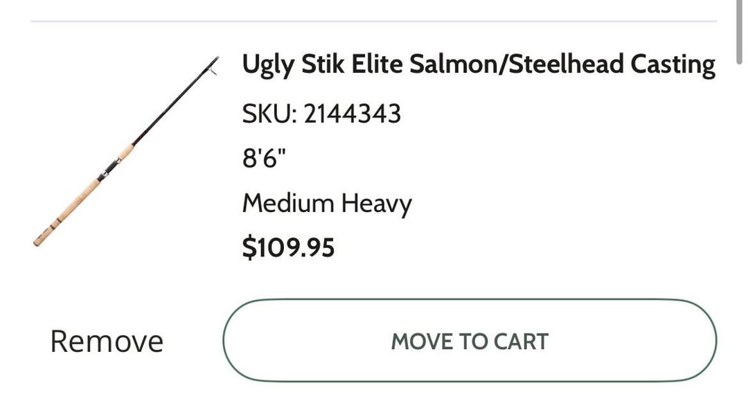Click the 8'6" rod length text
Viewport: 748px width, 417px height.
[264, 158]
